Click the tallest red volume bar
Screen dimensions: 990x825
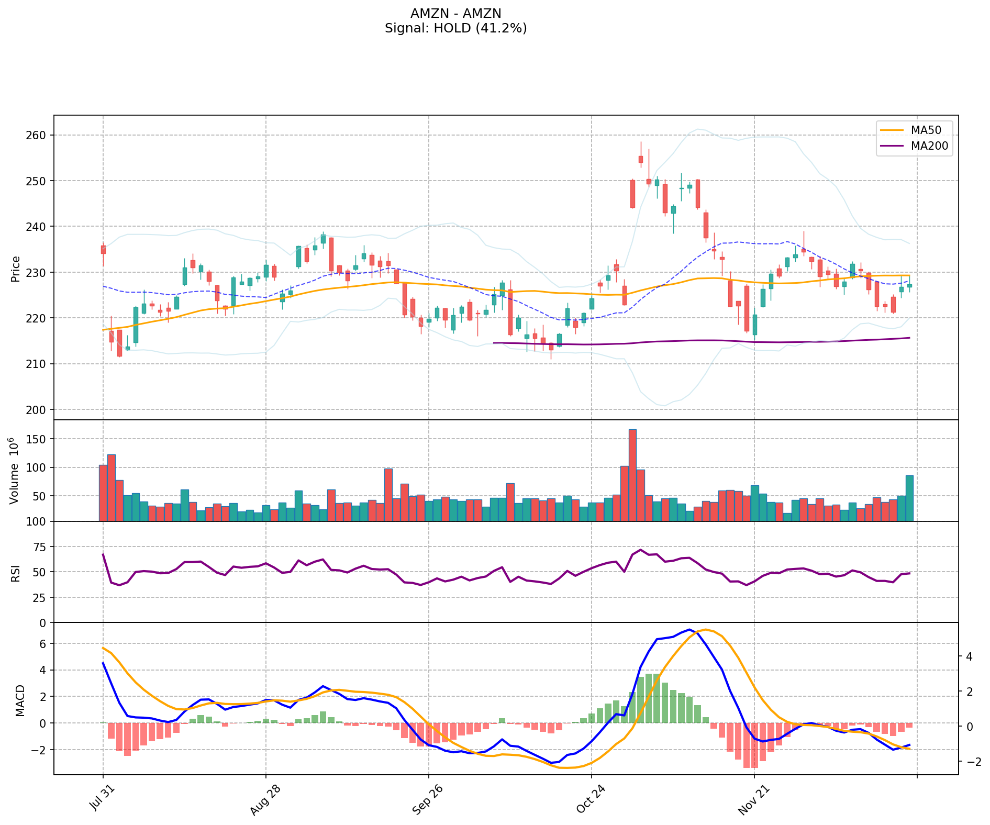pyautogui.click(x=632, y=474)
